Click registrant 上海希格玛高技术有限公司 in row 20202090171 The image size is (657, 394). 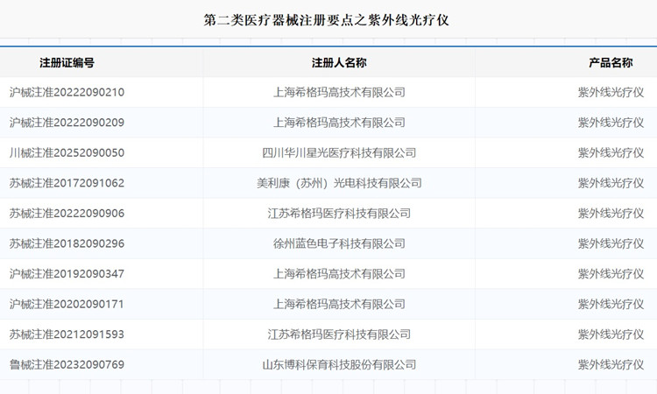point(339,304)
